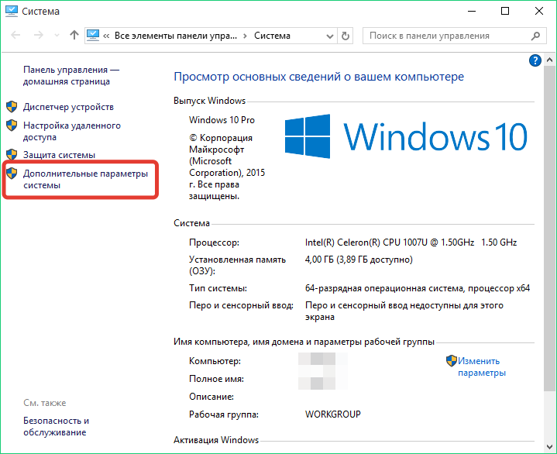The width and height of the screenshot is (557, 454).
Task: Open Настройка удаленного доступа
Action: [x=72, y=131]
